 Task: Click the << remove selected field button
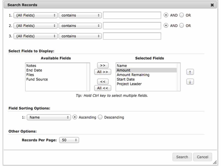(102, 82)
